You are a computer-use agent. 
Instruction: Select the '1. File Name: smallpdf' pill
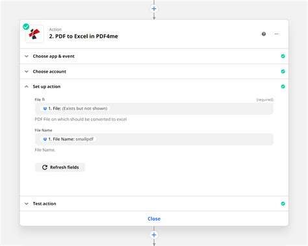click(x=68, y=139)
